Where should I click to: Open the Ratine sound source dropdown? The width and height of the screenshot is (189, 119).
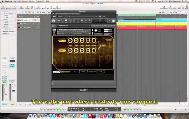click(62, 41)
